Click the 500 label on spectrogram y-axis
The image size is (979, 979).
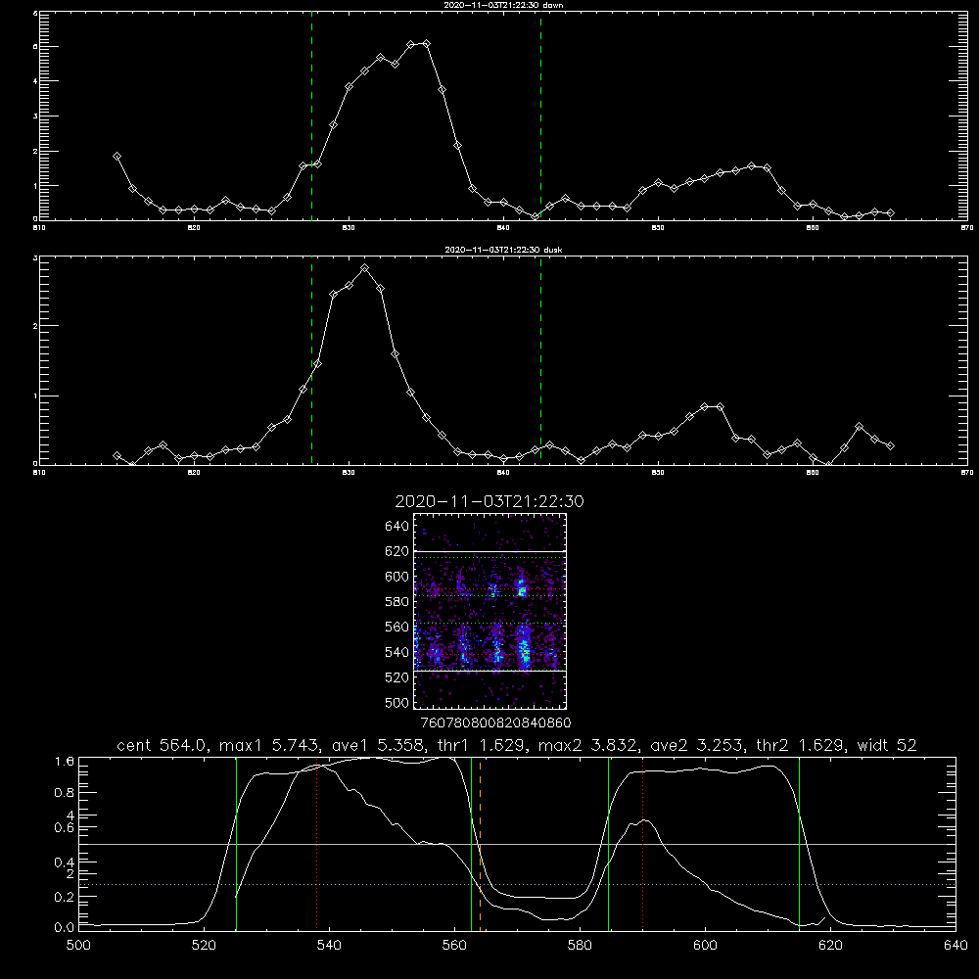[x=397, y=702]
